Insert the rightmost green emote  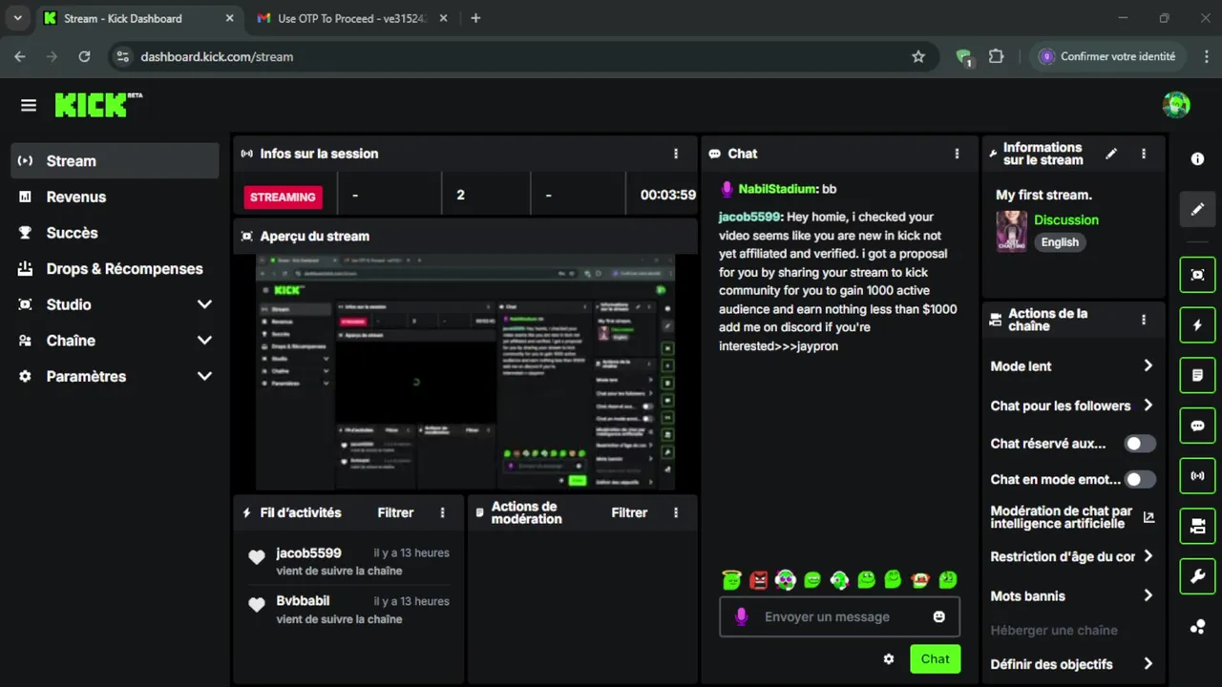point(948,579)
